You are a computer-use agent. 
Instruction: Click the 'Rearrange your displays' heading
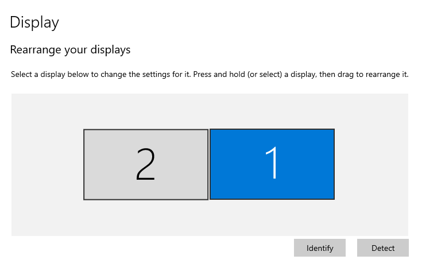70,50
